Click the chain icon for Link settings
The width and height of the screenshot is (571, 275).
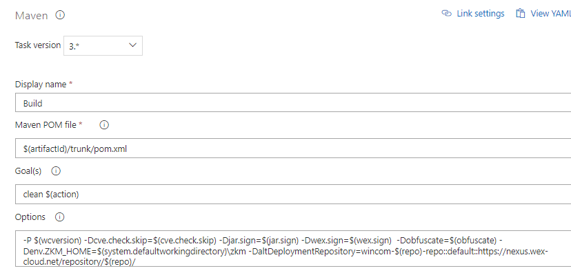pyautogui.click(x=446, y=14)
